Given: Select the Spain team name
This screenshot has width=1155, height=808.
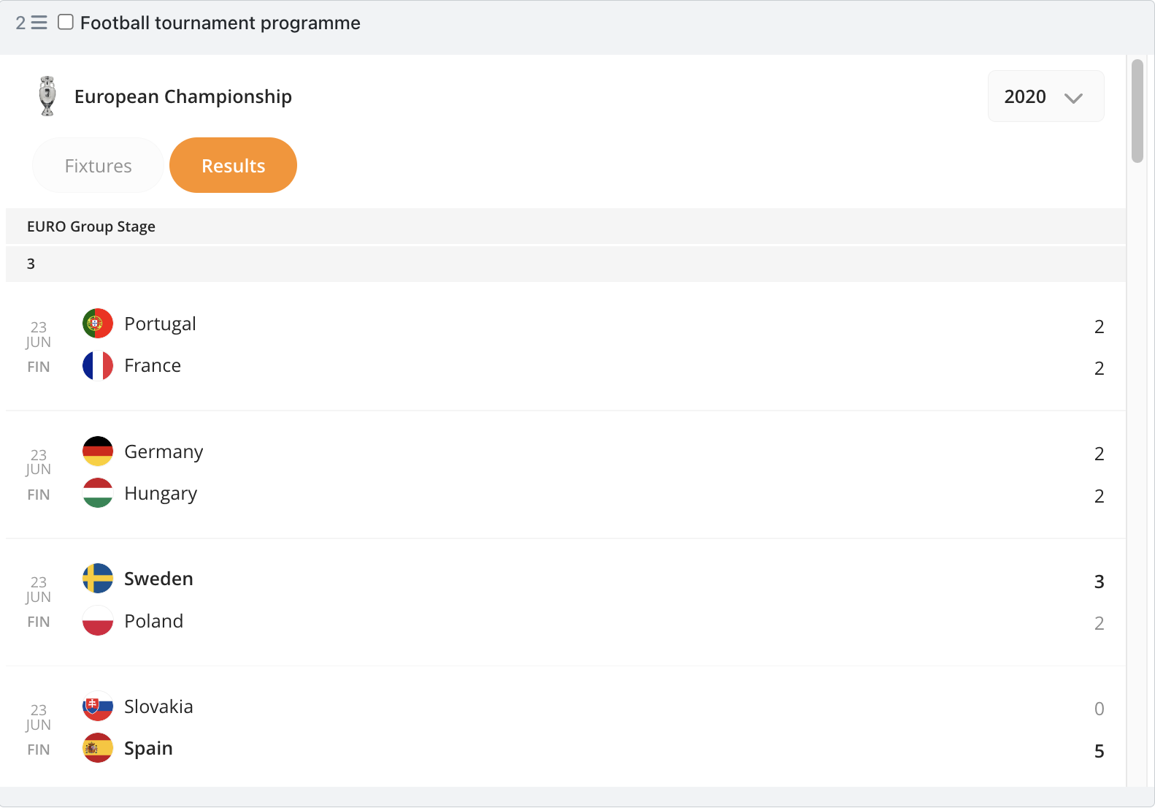Looking at the screenshot, I should pyautogui.click(x=148, y=749).
